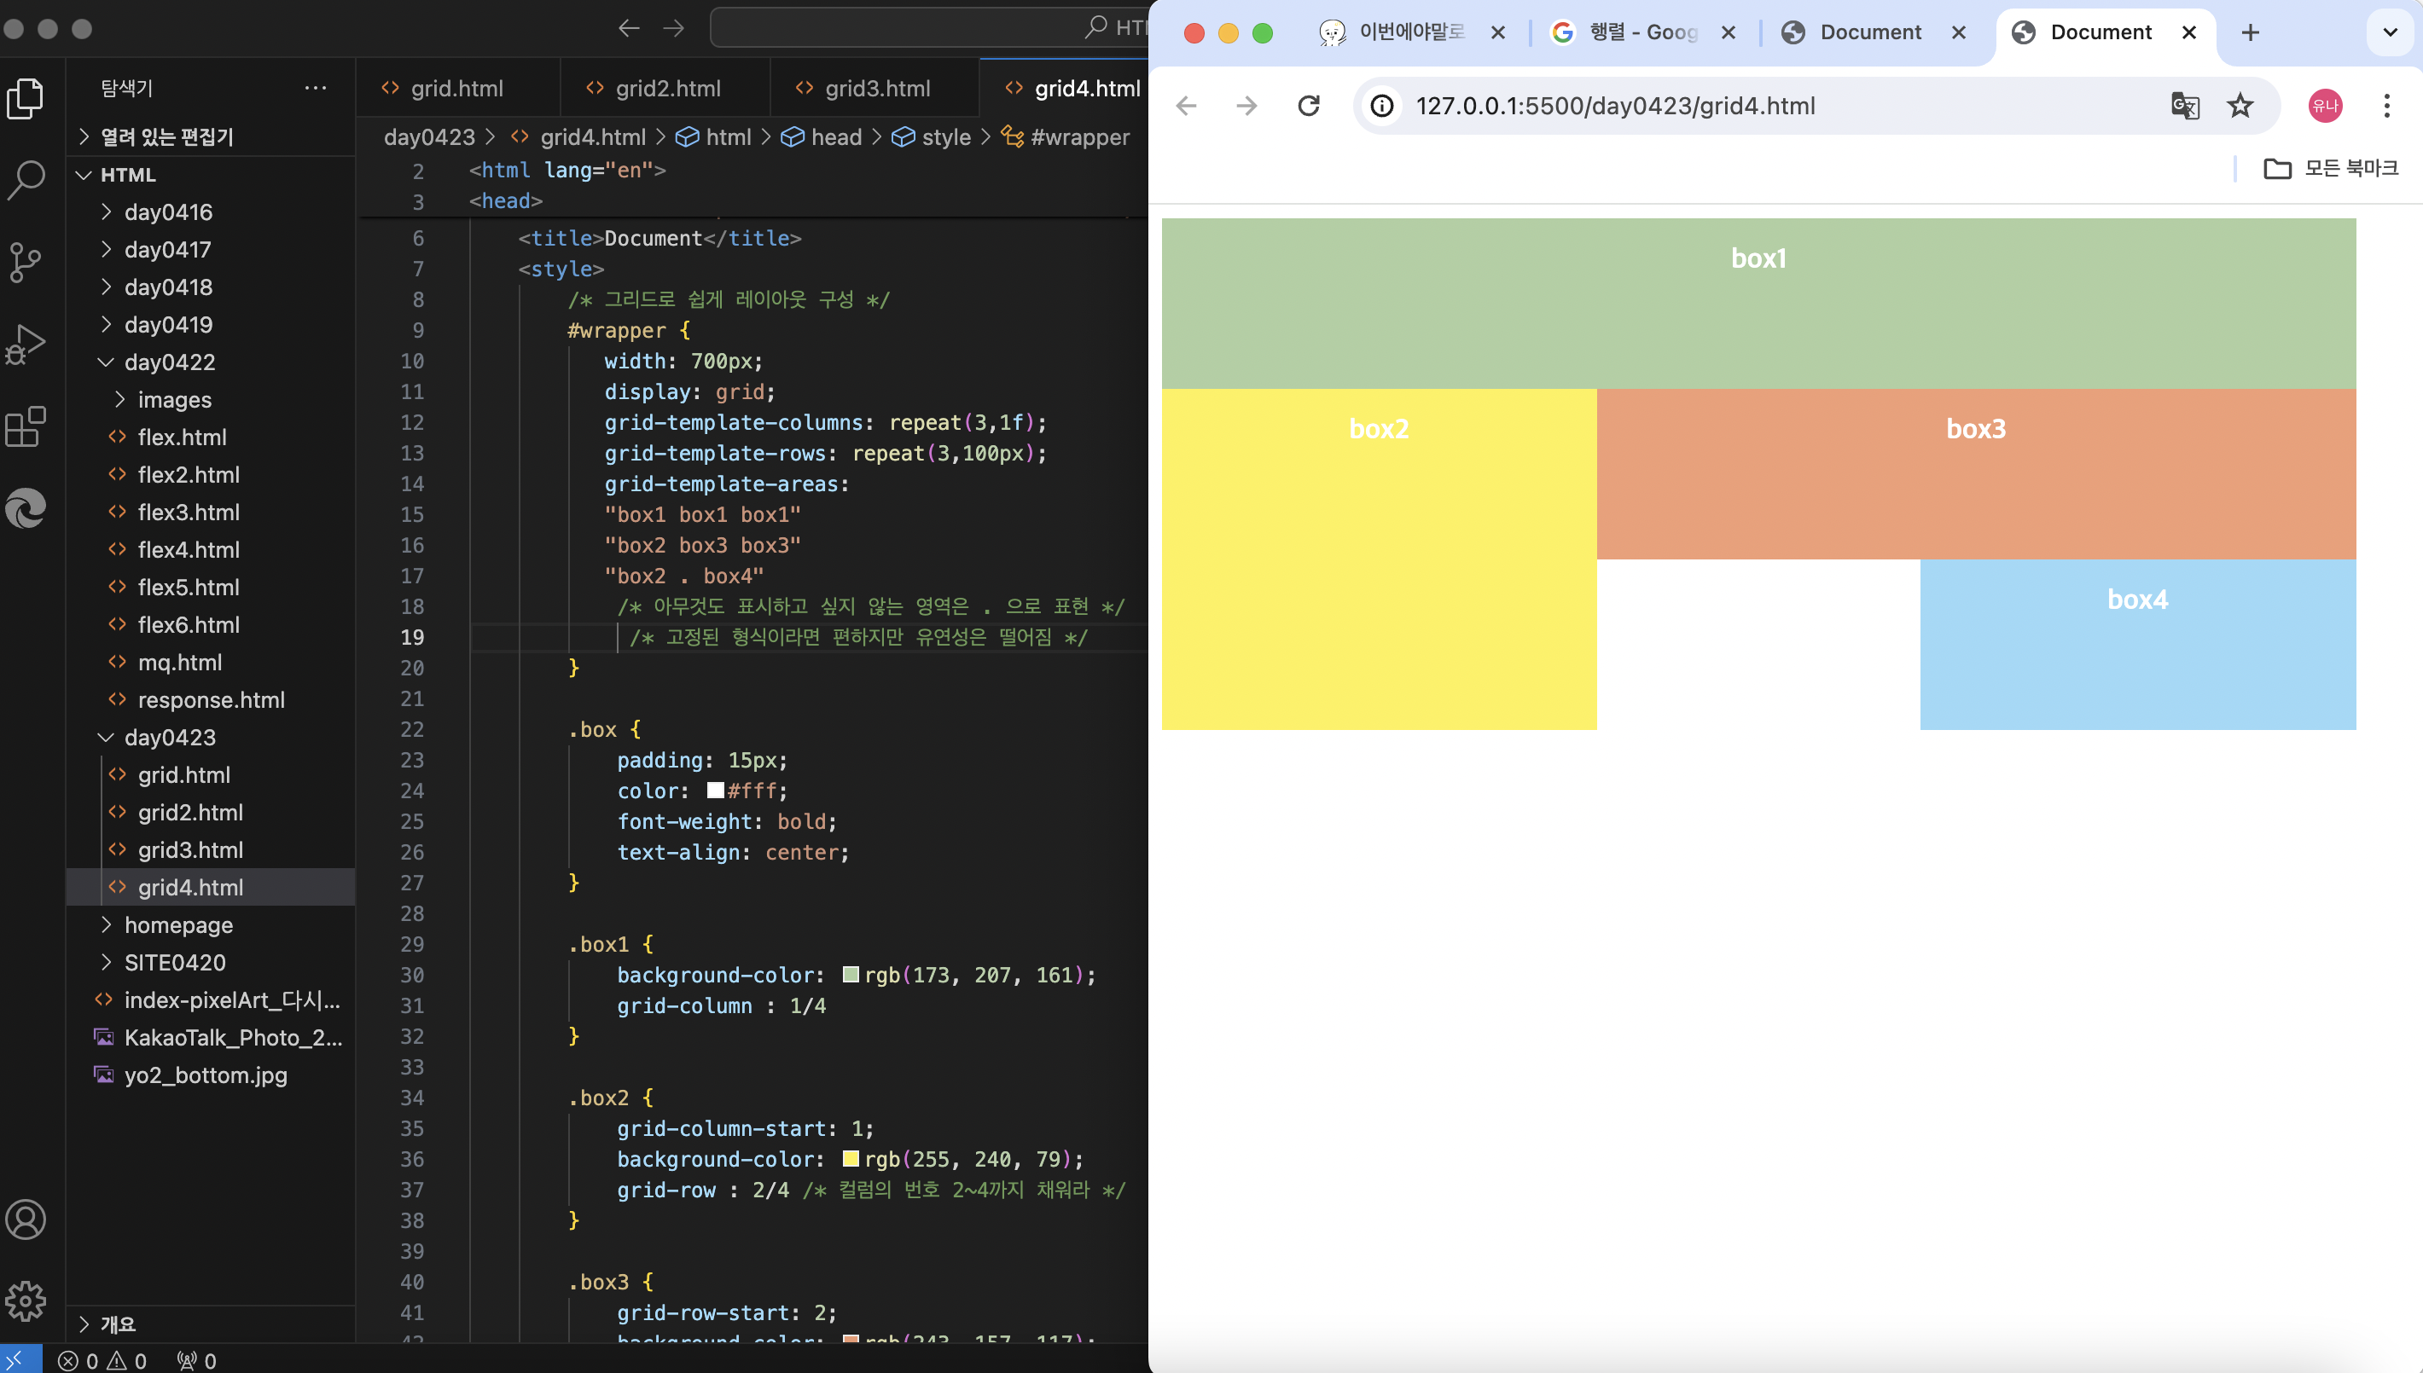2423x1373 pixels.
Task: Collapse the day0423 folder
Action: pos(170,738)
